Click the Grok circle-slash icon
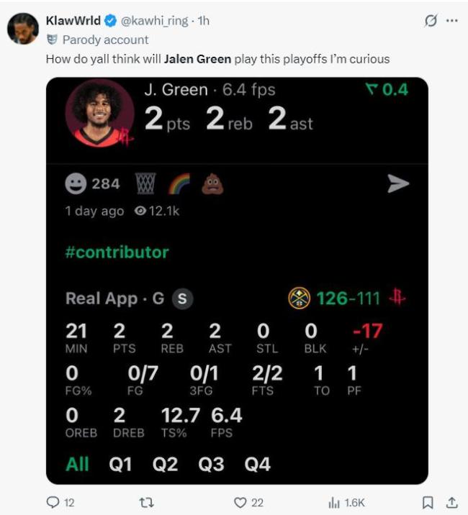 pyautogui.click(x=431, y=21)
